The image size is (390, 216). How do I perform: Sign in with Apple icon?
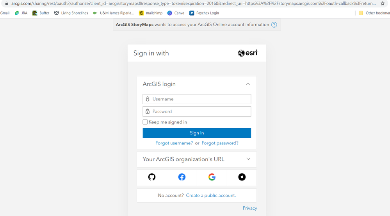click(x=242, y=177)
